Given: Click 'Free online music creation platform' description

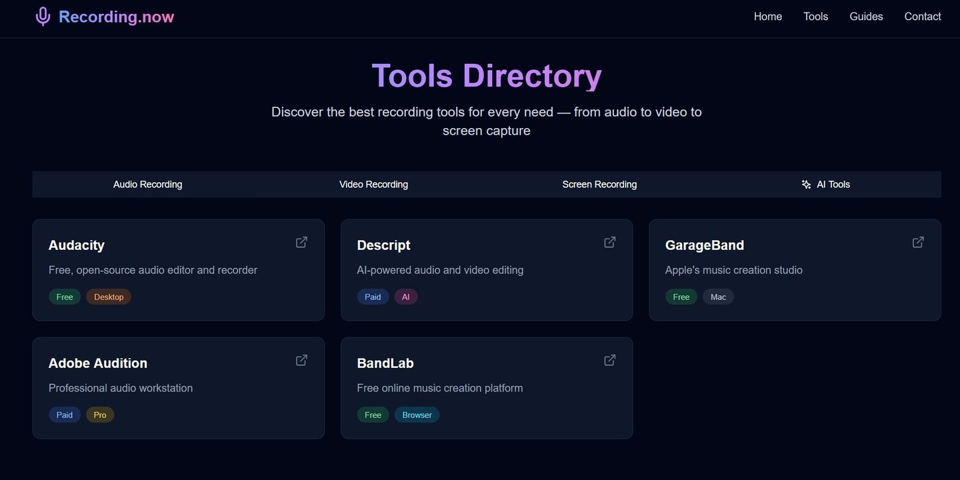Looking at the screenshot, I should 440,388.
